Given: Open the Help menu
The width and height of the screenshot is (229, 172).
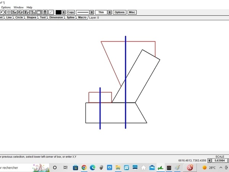Looking at the screenshot, I should click(29, 7).
